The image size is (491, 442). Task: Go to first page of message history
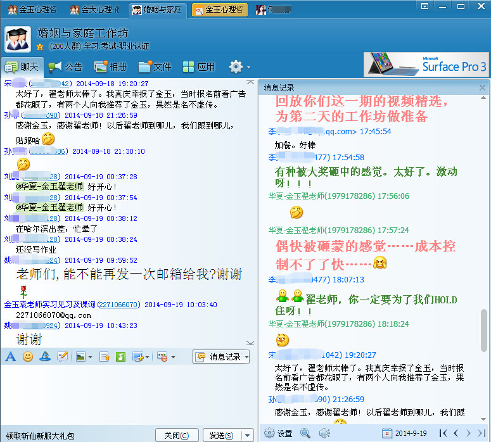click(x=443, y=433)
